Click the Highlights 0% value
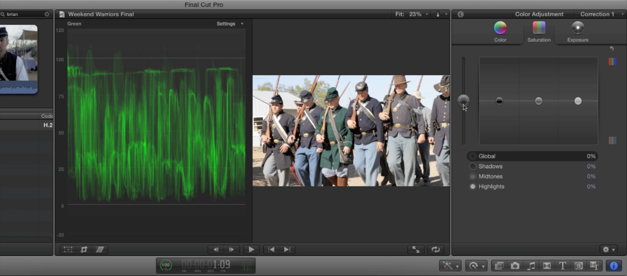627x276 pixels. (591, 187)
